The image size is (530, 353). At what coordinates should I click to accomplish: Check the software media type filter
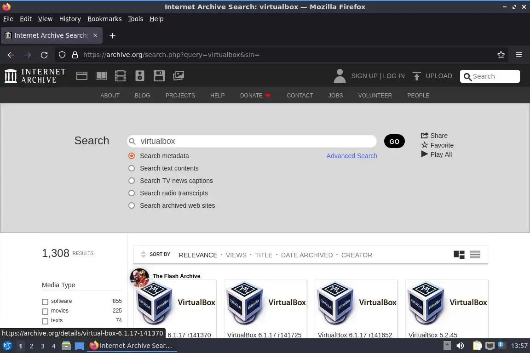[45, 302]
